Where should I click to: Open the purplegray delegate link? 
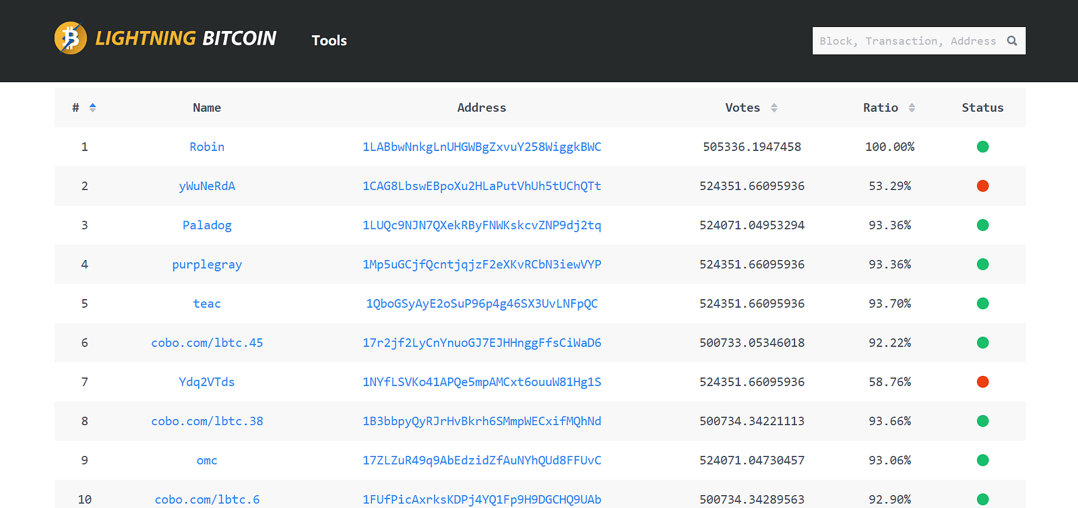coord(207,265)
